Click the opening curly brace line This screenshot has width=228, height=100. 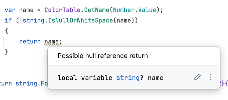(x=7, y=31)
